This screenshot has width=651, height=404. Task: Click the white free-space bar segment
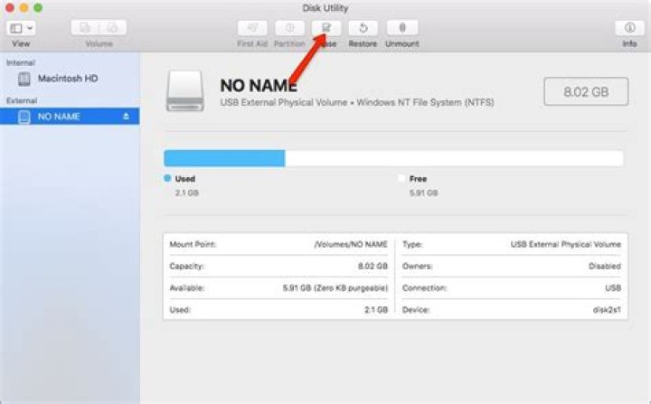coord(454,158)
